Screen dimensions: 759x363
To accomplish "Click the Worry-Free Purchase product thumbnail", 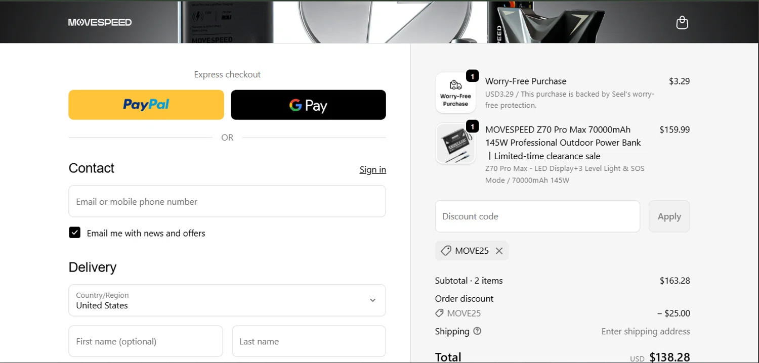I will click(x=455, y=93).
